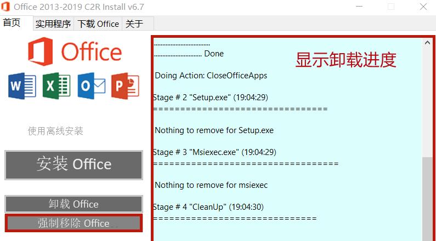Image resolution: width=436 pixels, height=241 pixels.
Task: Click the Excel application icon
Action: coord(56,86)
